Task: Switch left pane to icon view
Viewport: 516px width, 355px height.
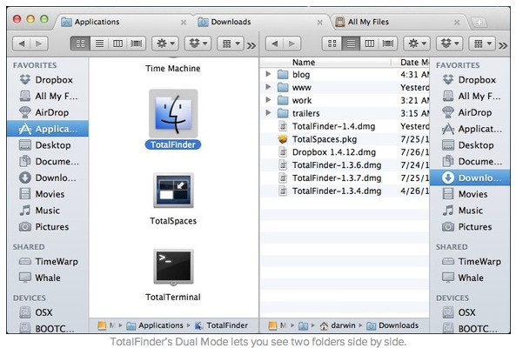Action: (x=80, y=44)
